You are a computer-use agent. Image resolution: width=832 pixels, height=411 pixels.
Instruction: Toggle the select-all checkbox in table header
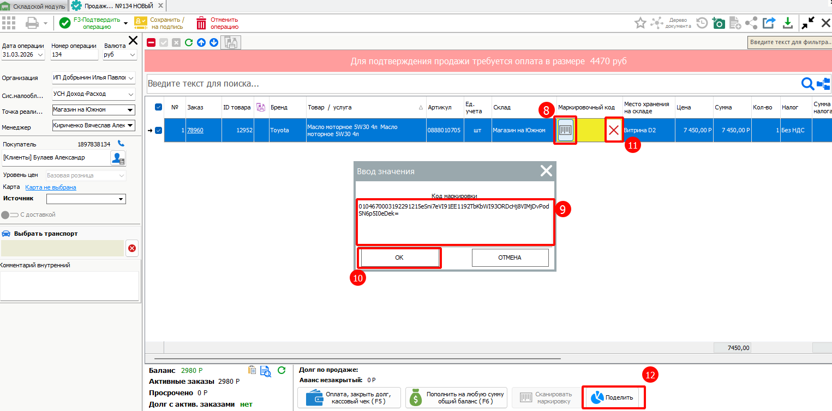(158, 107)
